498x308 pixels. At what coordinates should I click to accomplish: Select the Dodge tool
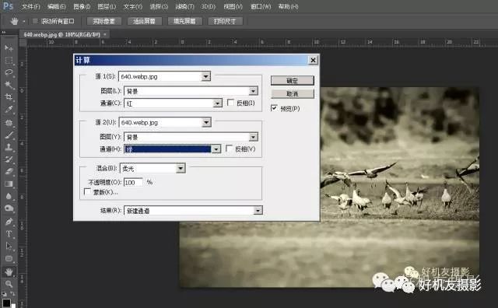9,208
